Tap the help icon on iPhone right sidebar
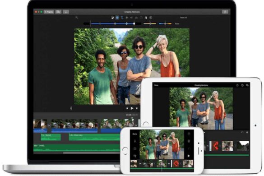The height and width of the screenshot is (176, 264). click(x=189, y=134)
